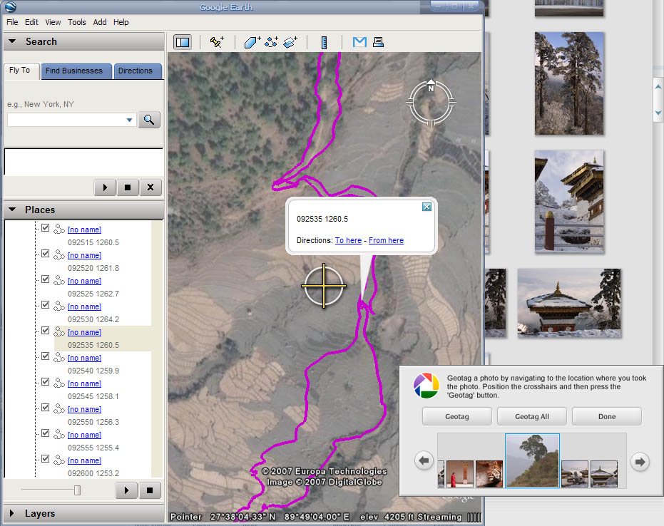Image resolution: width=664 pixels, height=526 pixels.
Task: Open the ruler measurement tool
Action: 324,42
